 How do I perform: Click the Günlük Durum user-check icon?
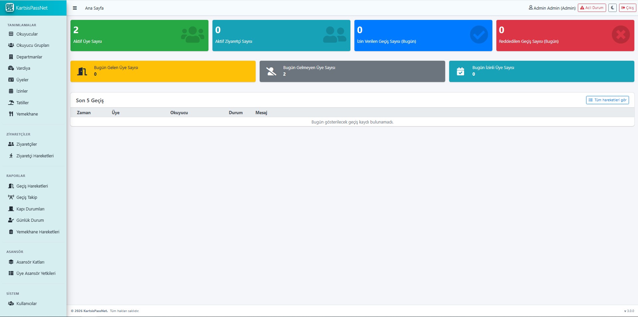point(11,220)
